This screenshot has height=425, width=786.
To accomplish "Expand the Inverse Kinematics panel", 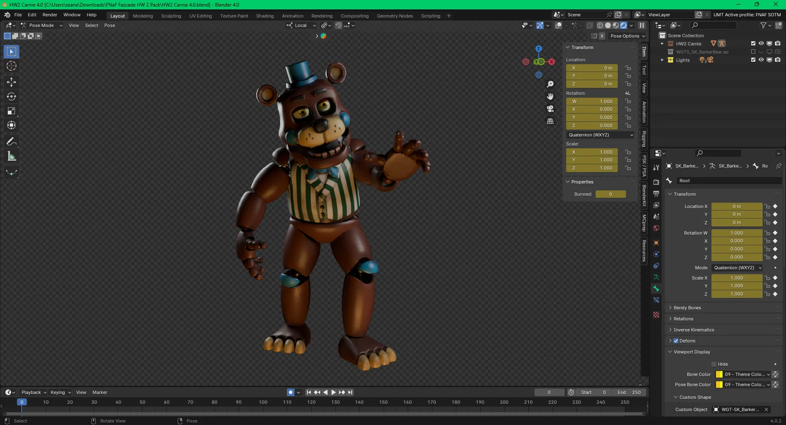I will (694, 330).
